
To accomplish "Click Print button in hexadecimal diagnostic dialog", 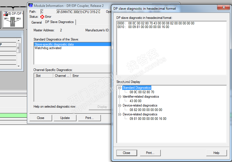I will (x=150, y=153).
